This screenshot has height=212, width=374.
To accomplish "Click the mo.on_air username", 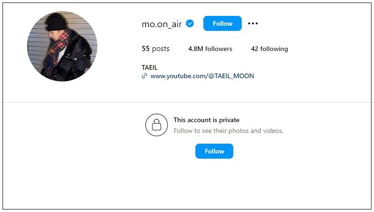I will pos(162,24).
